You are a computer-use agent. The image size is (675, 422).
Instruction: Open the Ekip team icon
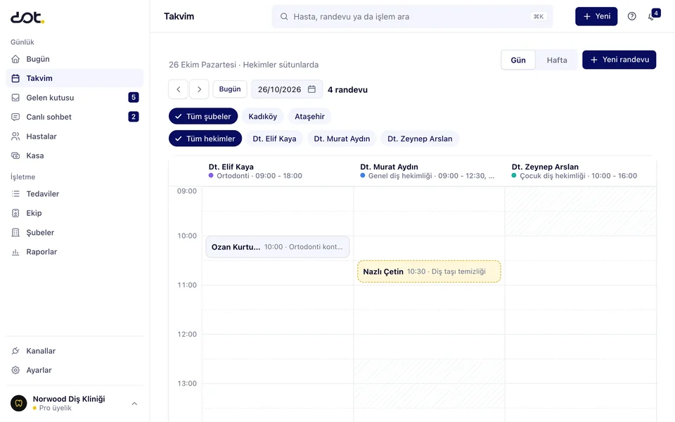click(x=15, y=213)
